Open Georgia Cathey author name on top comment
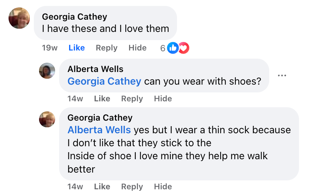 point(74,17)
